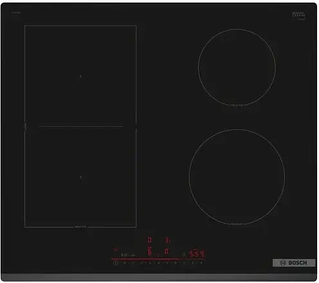Tap the power on/off symbol
This screenshot has width=319, height=283.
[x=116, y=262]
